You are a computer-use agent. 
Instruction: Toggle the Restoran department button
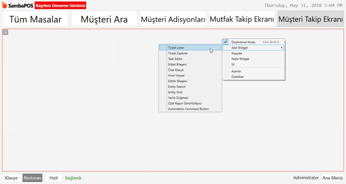tap(32, 178)
